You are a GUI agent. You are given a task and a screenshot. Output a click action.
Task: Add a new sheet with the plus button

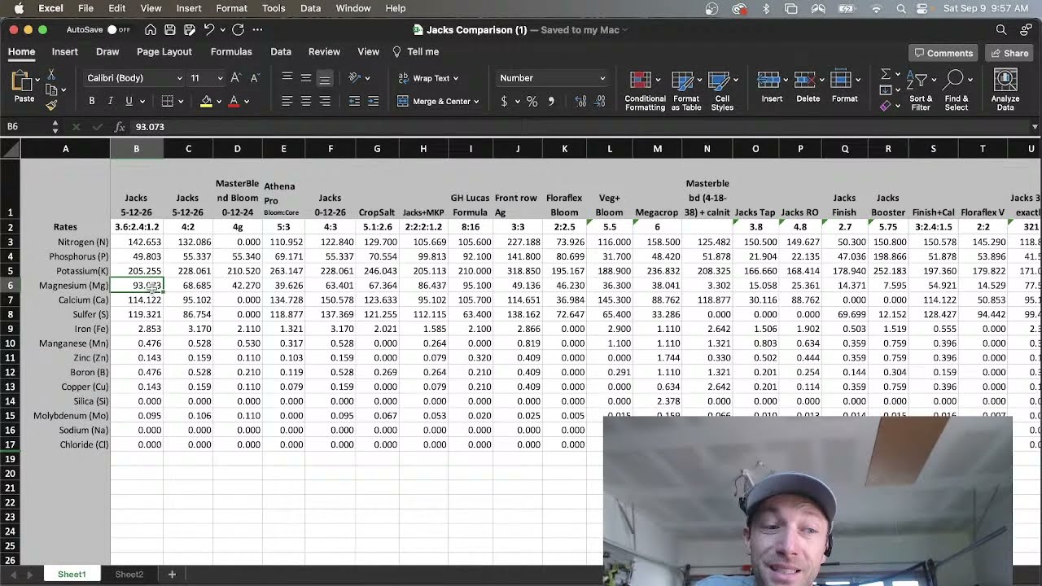click(172, 575)
